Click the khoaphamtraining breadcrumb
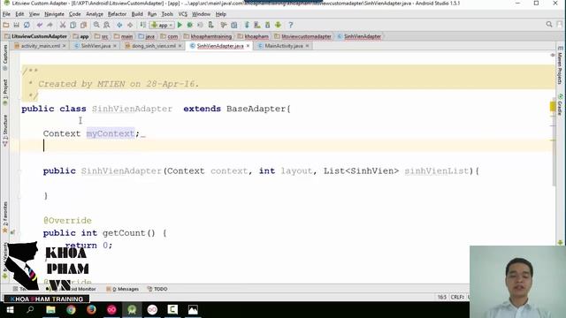Screen dimensions: 566x318 pos(208,36)
